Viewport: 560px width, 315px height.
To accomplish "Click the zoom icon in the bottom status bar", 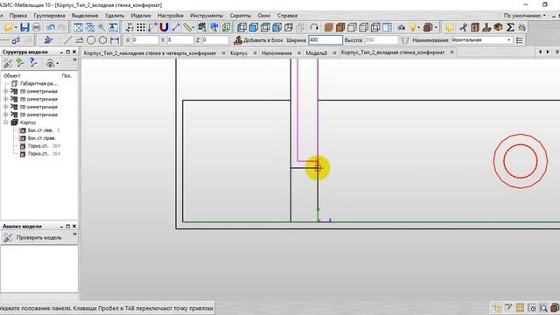I will click(543, 307).
